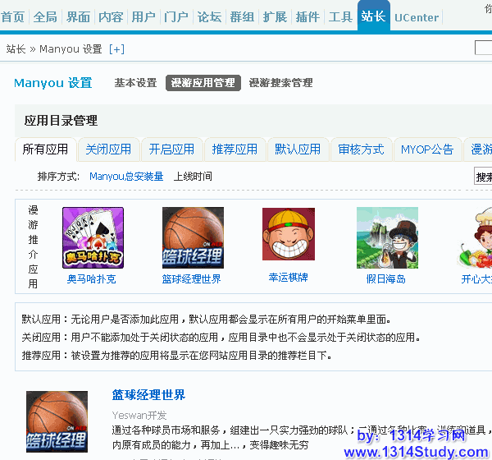Open the MYOP公告 tab
492x460 pixels.
(x=427, y=149)
